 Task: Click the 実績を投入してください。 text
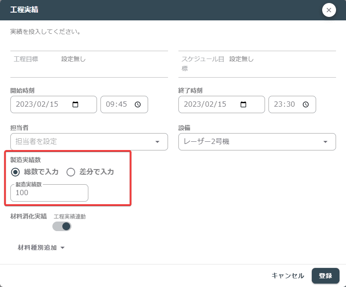pyautogui.click(x=45, y=32)
